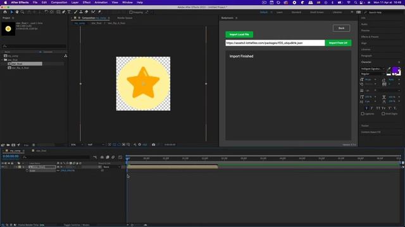Screen dimensions: 405x227
Task: Select the Home icon in toolbar
Action: click(5, 12)
